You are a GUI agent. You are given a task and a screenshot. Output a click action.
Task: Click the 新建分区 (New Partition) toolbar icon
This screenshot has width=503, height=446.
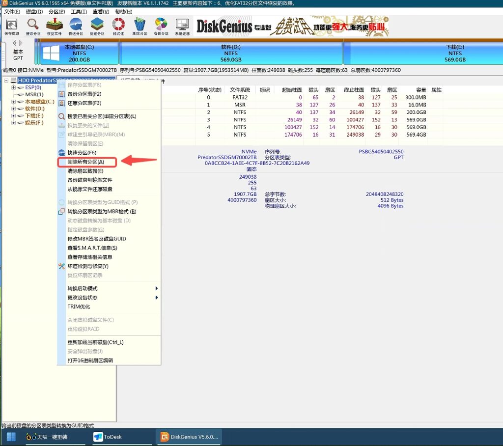coord(97,27)
